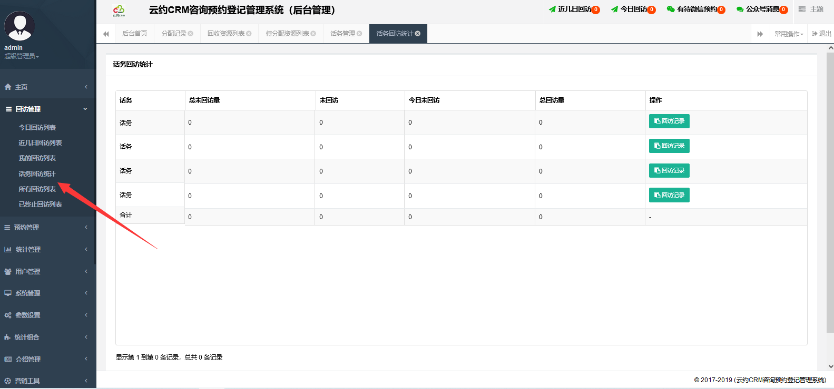834x389 pixels.
Task: Switch to the 回收资源列表 tab
Action: [x=226, y=34]
